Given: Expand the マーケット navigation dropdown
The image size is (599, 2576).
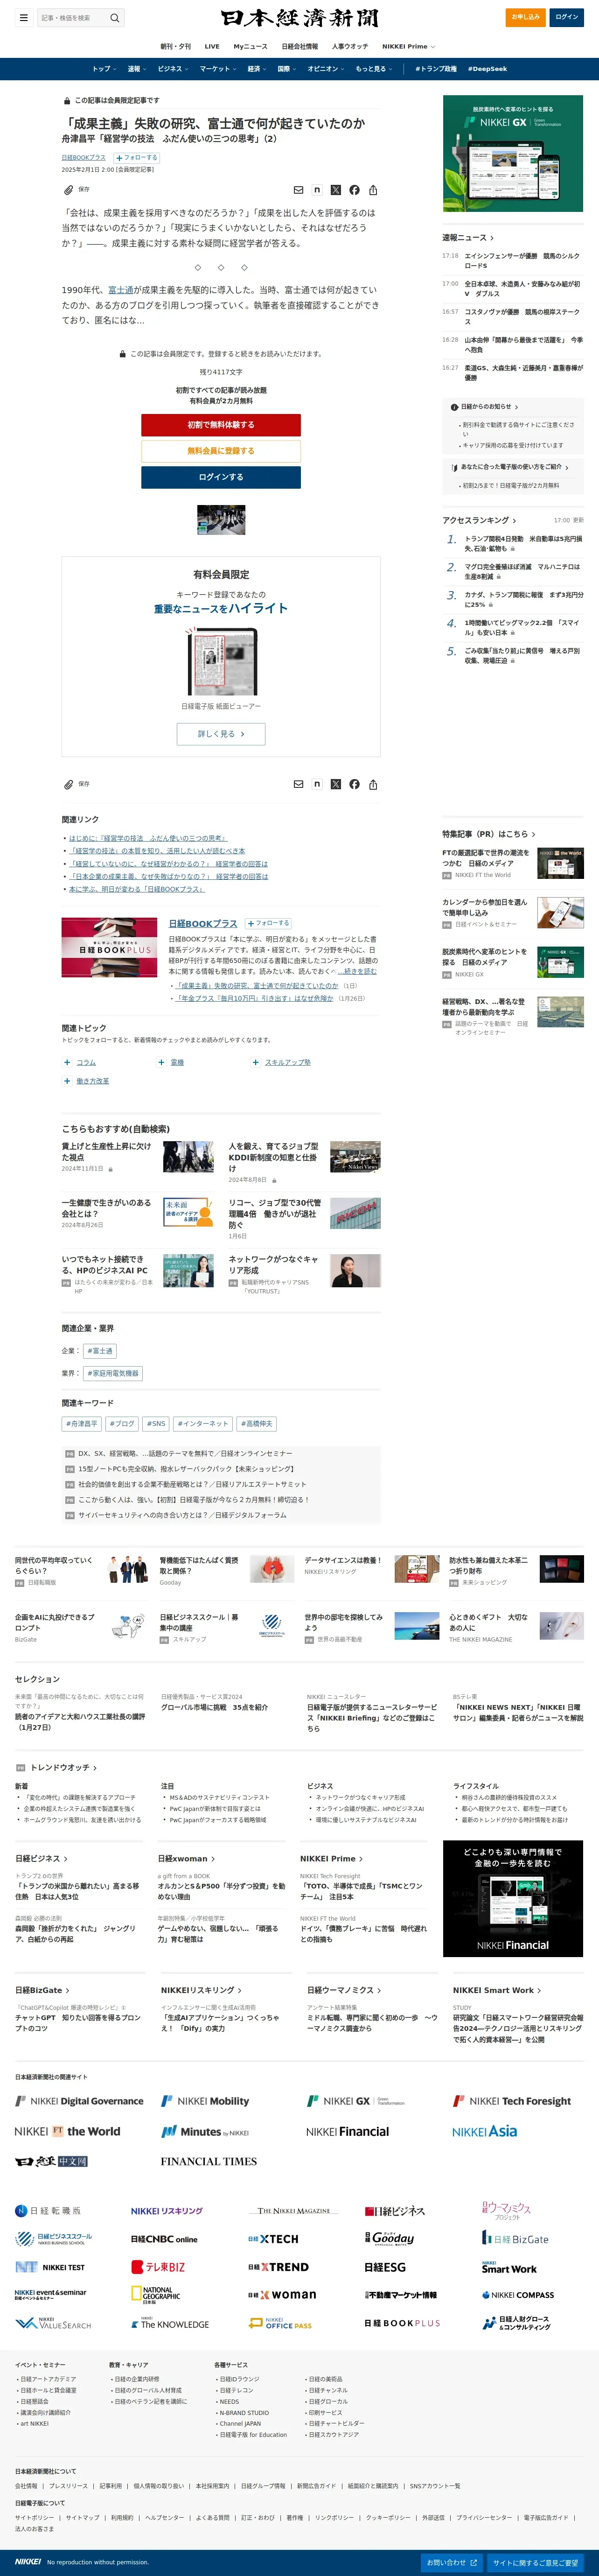Looking at the screenshot, I should coord(218,69).
